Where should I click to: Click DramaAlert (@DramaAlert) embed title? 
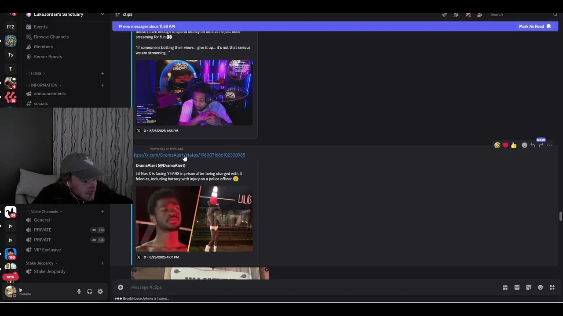pyautogui.click(x=161, y=165)
